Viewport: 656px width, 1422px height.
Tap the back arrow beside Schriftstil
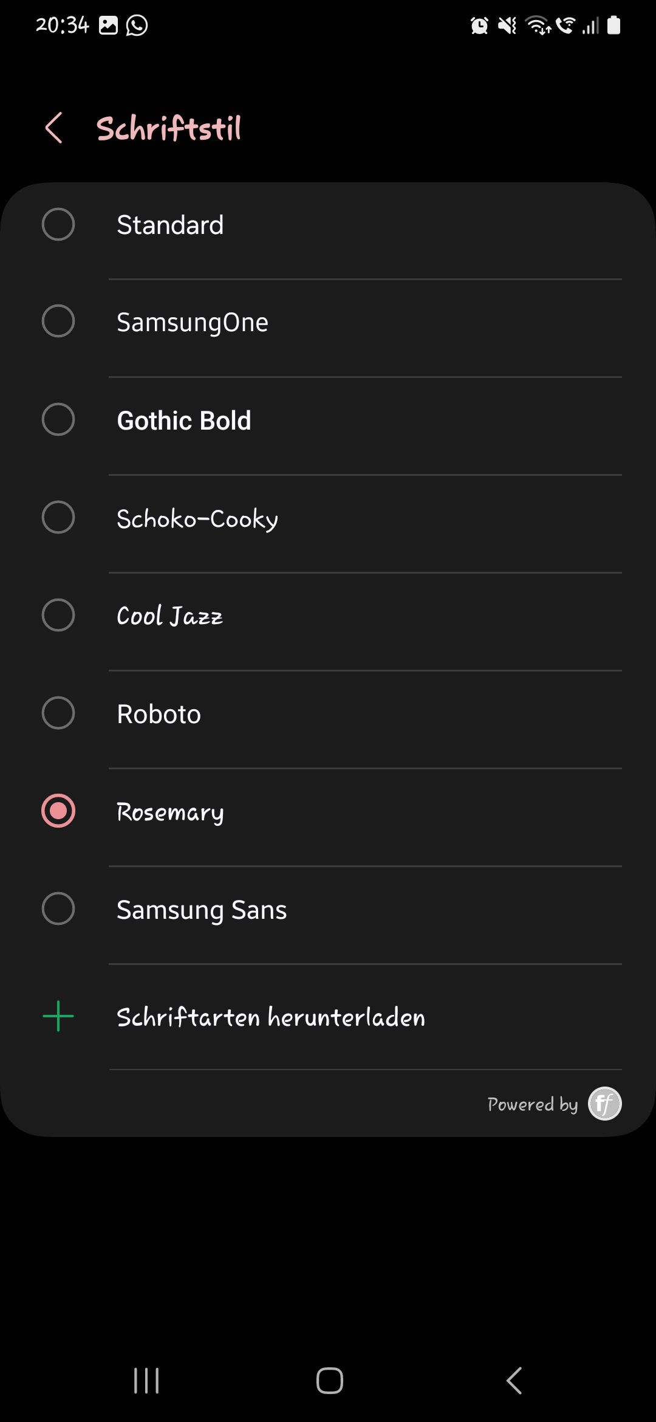(54, 128)
